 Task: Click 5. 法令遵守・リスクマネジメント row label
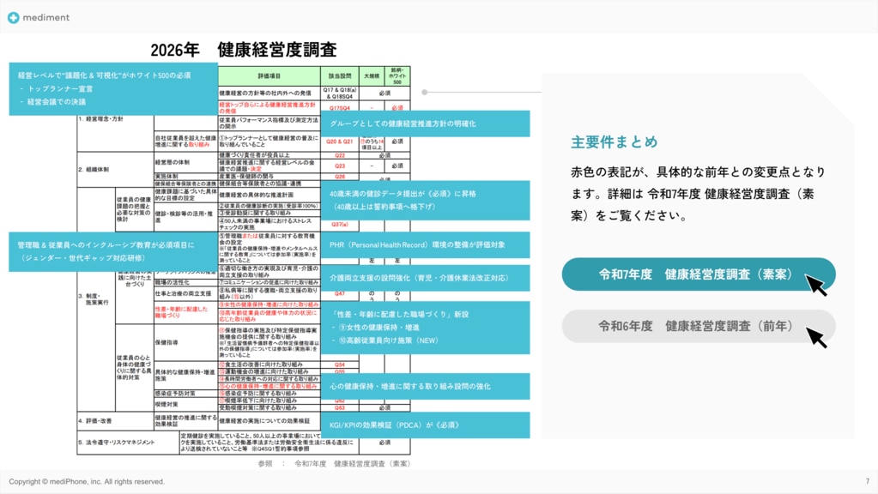click(116, 443)
